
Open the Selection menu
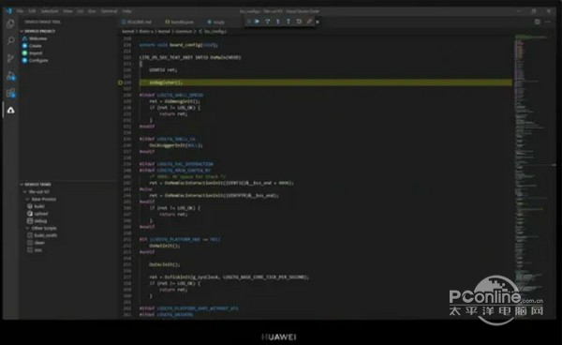[x=50, y=11]
